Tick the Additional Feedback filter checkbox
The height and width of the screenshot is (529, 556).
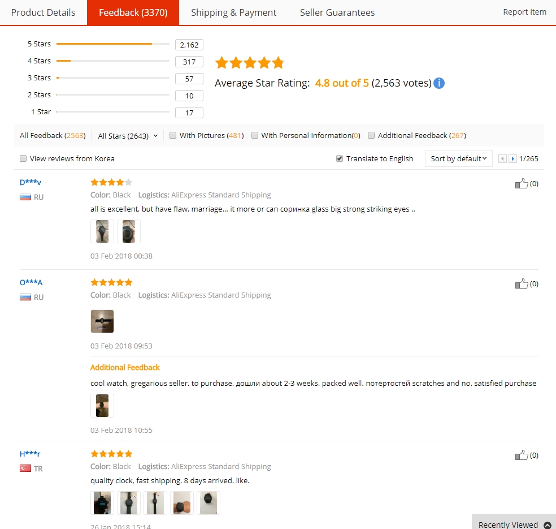tap(371, 135)
